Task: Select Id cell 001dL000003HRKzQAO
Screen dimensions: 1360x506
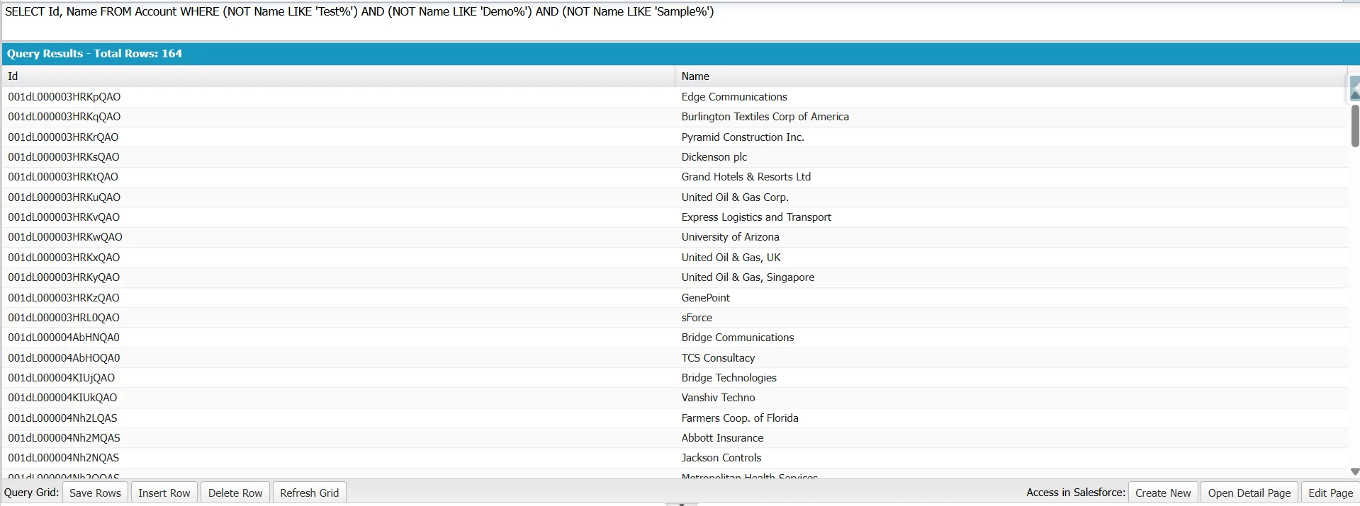Action: coord(338,298)
